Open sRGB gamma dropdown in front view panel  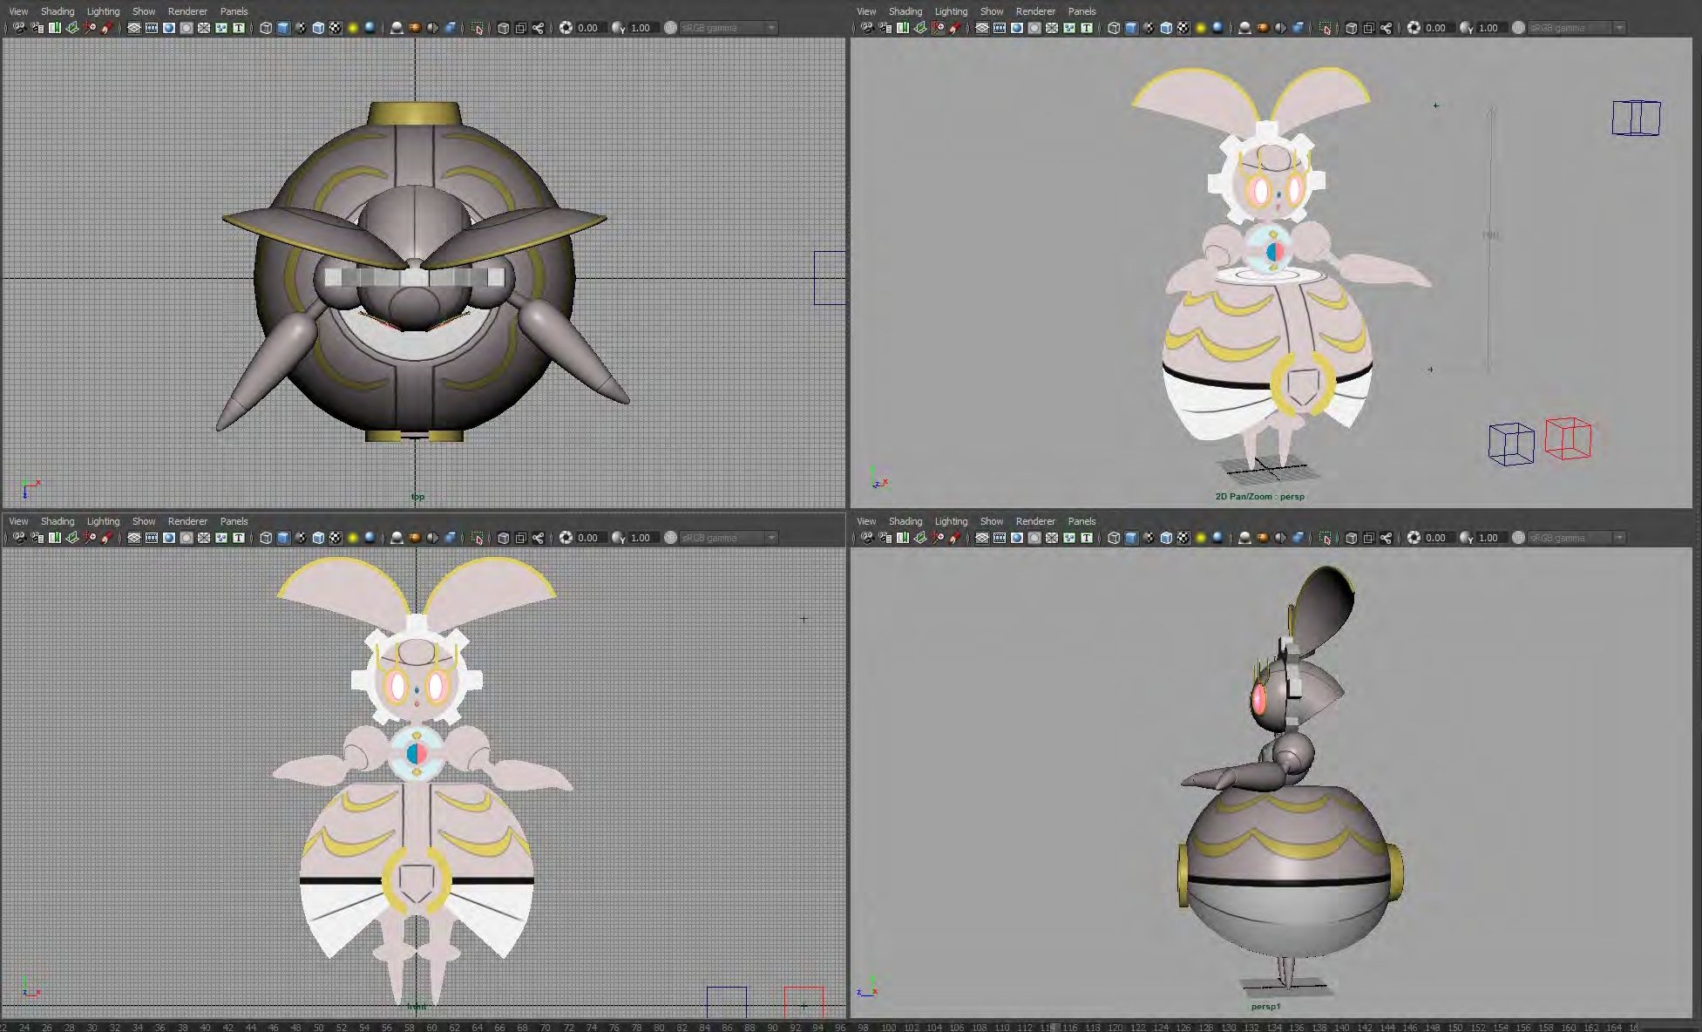point(730,538)
